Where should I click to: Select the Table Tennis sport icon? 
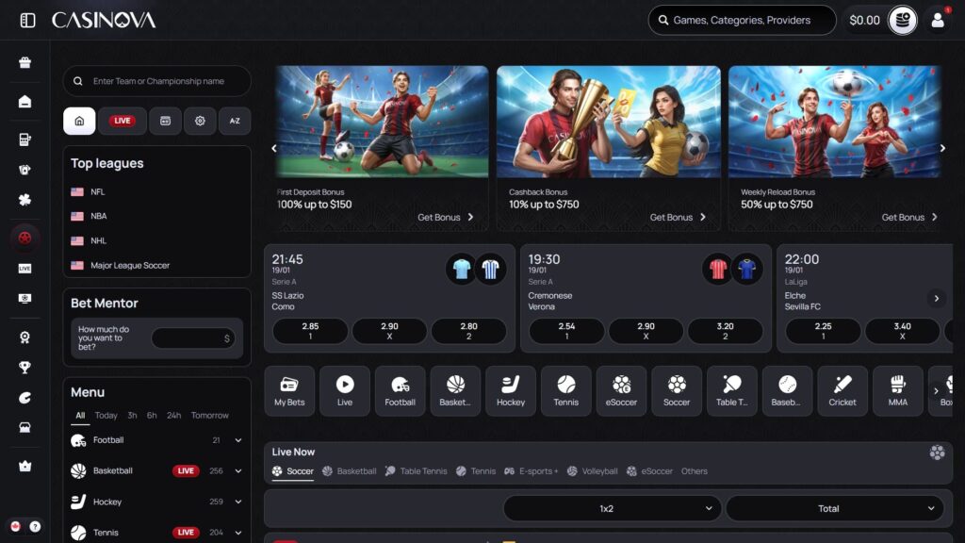pyautogui.click(x=732, y=390)
